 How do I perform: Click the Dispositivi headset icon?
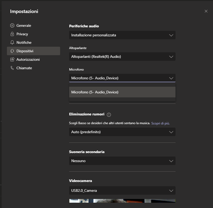coord(12,51)
